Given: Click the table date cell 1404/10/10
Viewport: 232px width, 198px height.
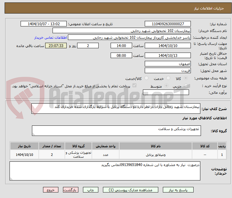Looking at the screenshot, I should [24, 155].
